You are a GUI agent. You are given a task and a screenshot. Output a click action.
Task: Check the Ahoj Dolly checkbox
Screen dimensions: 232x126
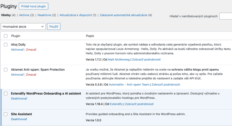(x=6, y=44)
